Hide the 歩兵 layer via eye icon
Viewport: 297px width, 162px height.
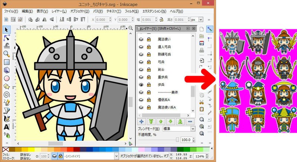tap(141, 85)
